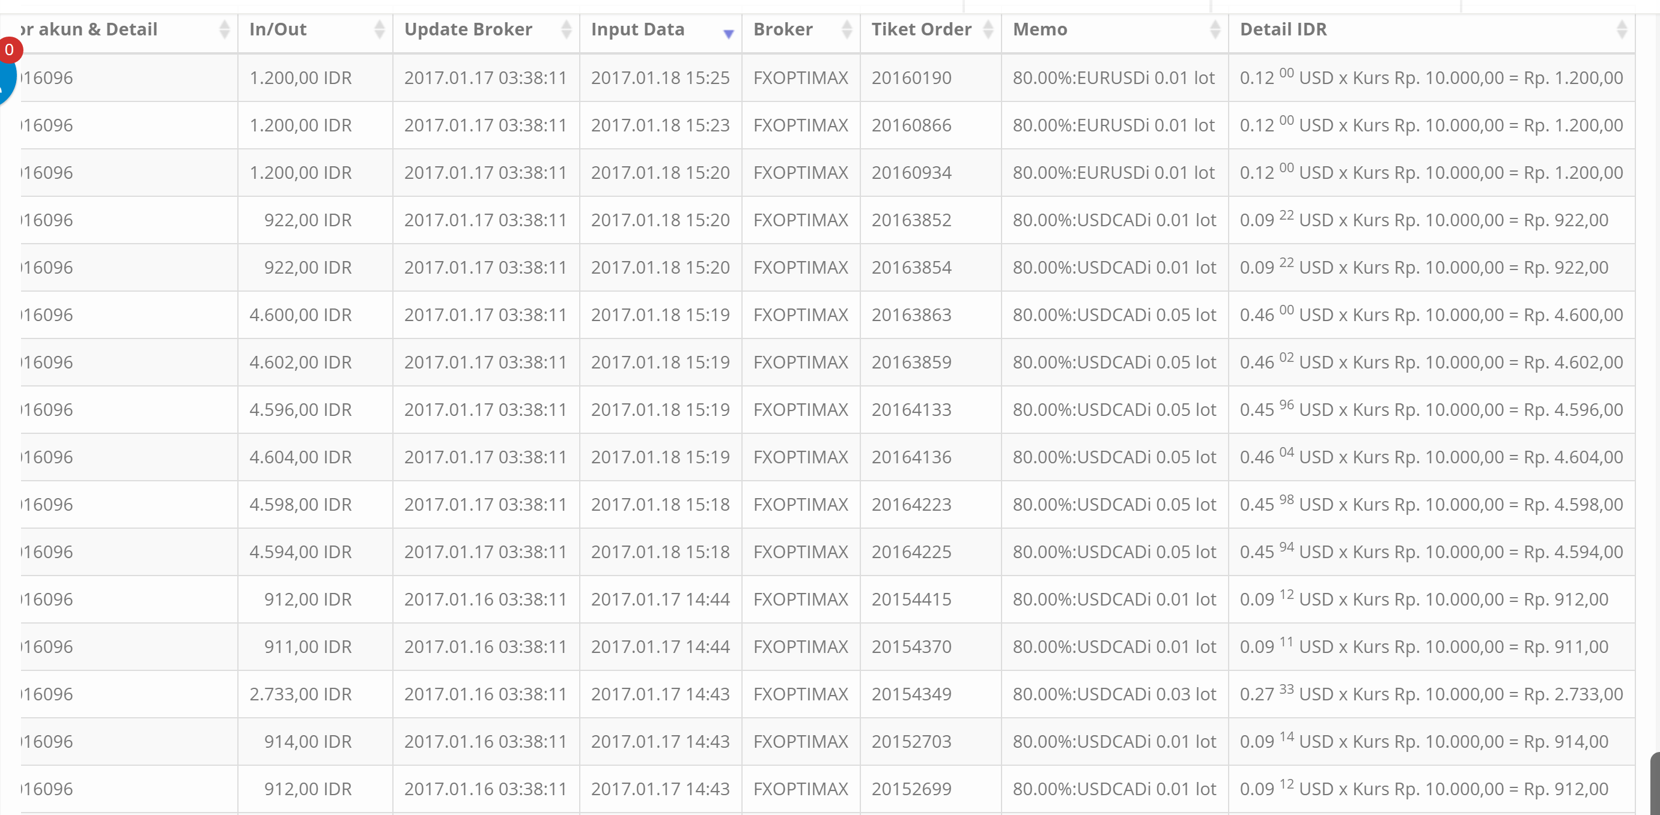
Task: Sort table by Broker column arrows
Action: click(847, 29)
